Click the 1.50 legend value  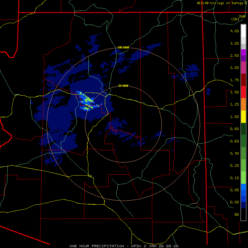tap(234, 92)
